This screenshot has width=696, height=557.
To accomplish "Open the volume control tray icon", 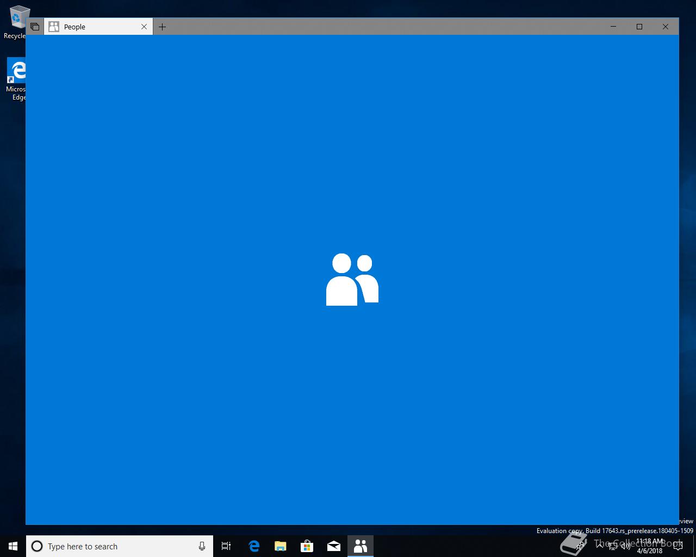I will [626, 546].
